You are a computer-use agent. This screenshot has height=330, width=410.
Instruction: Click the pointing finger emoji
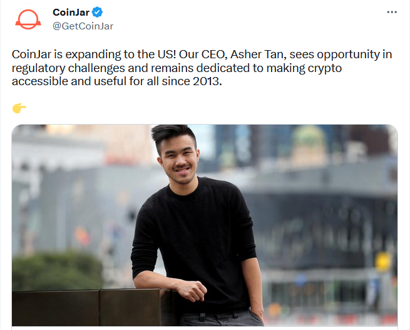click(x=19, y=109)
